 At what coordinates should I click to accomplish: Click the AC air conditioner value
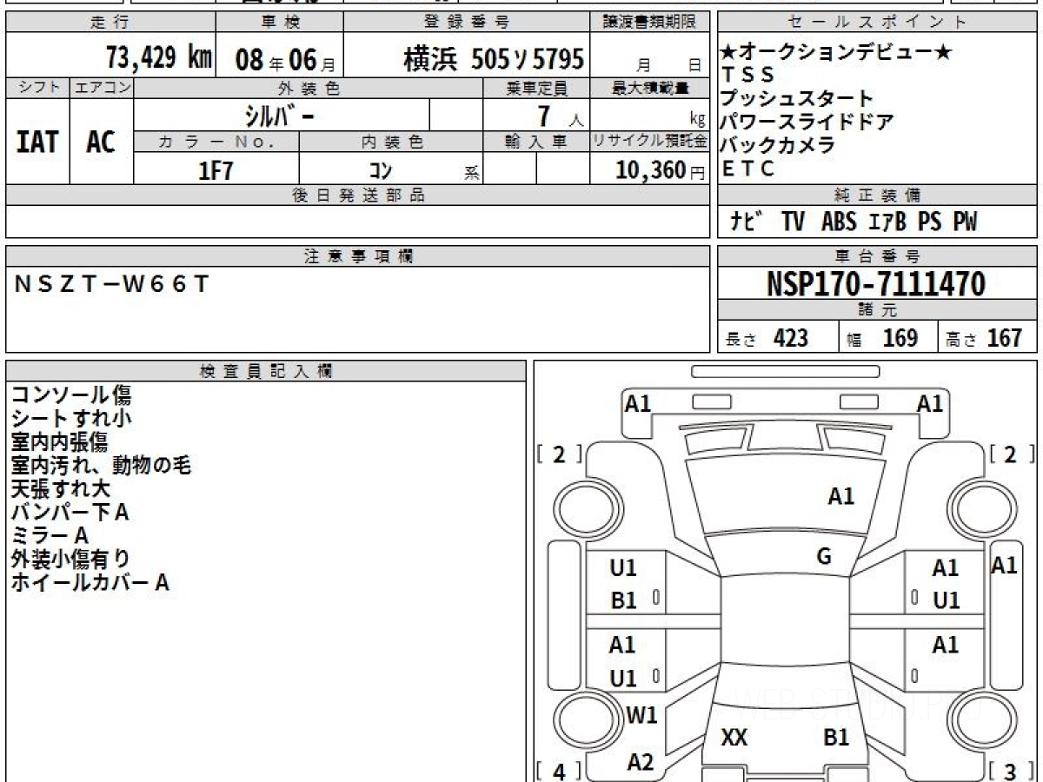point(101,142)
